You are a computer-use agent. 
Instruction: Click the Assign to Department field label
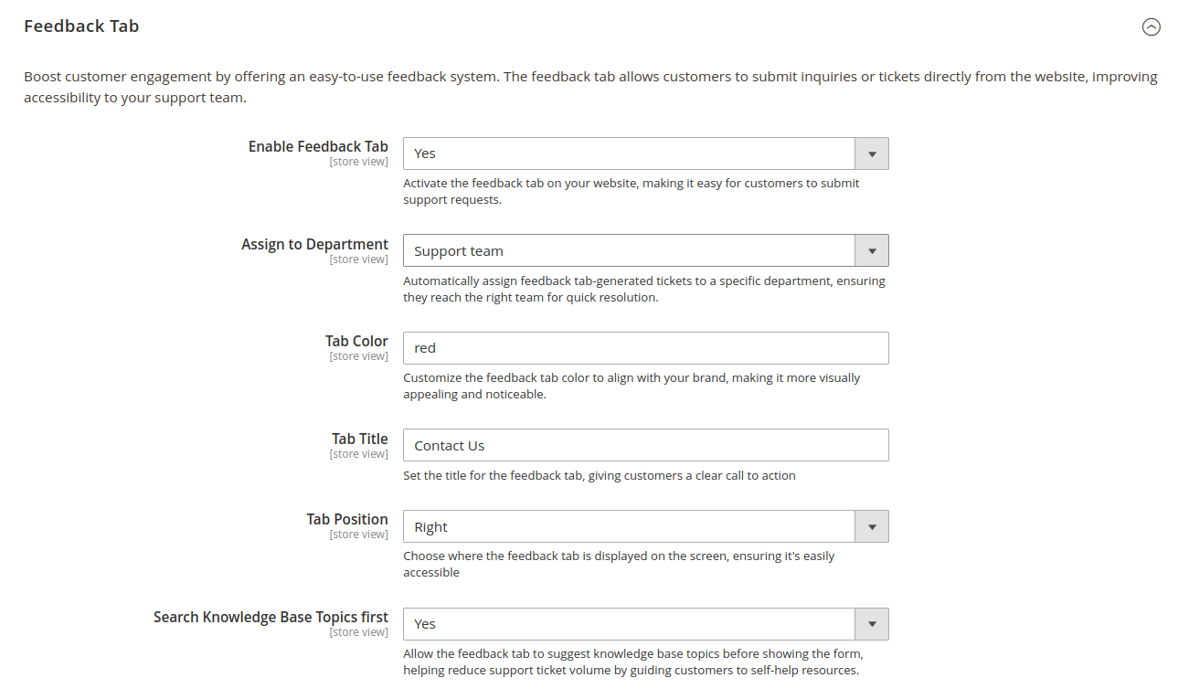(314, 244)
